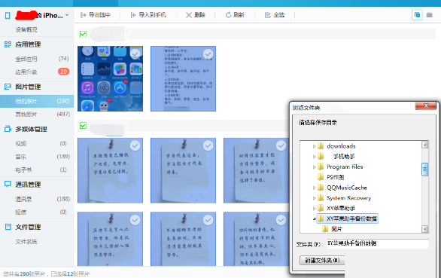Select downloads folder in dialog
Image resolution: width=441 pixels, height=278 pixels.
336,146
